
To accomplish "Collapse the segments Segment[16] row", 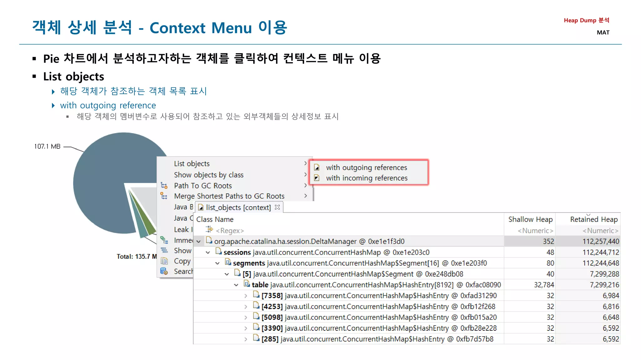I will pyautogui.click(x=217, y=263).
